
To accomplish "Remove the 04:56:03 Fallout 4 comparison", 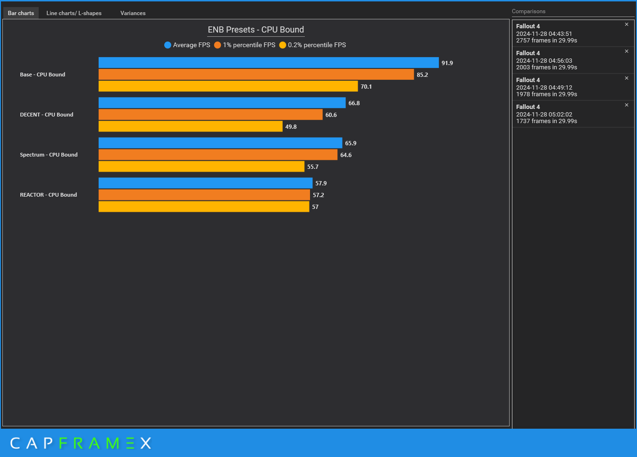I will pos(627,51).
